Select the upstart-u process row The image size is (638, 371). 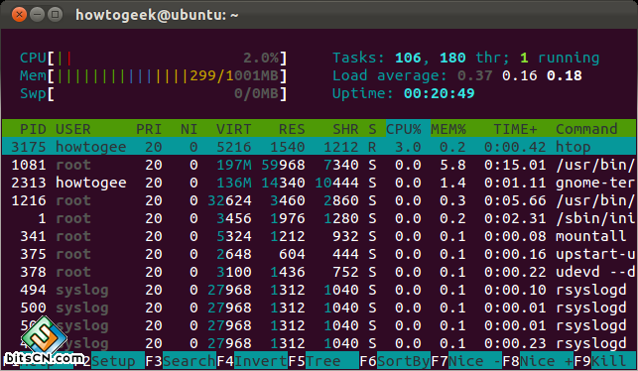pos(319,254)
